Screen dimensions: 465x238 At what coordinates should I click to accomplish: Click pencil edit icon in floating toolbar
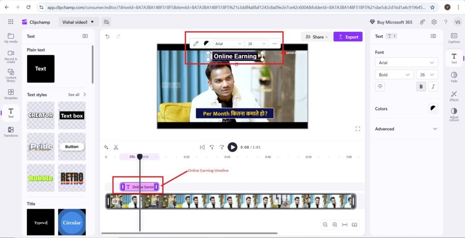coord(196,44)
